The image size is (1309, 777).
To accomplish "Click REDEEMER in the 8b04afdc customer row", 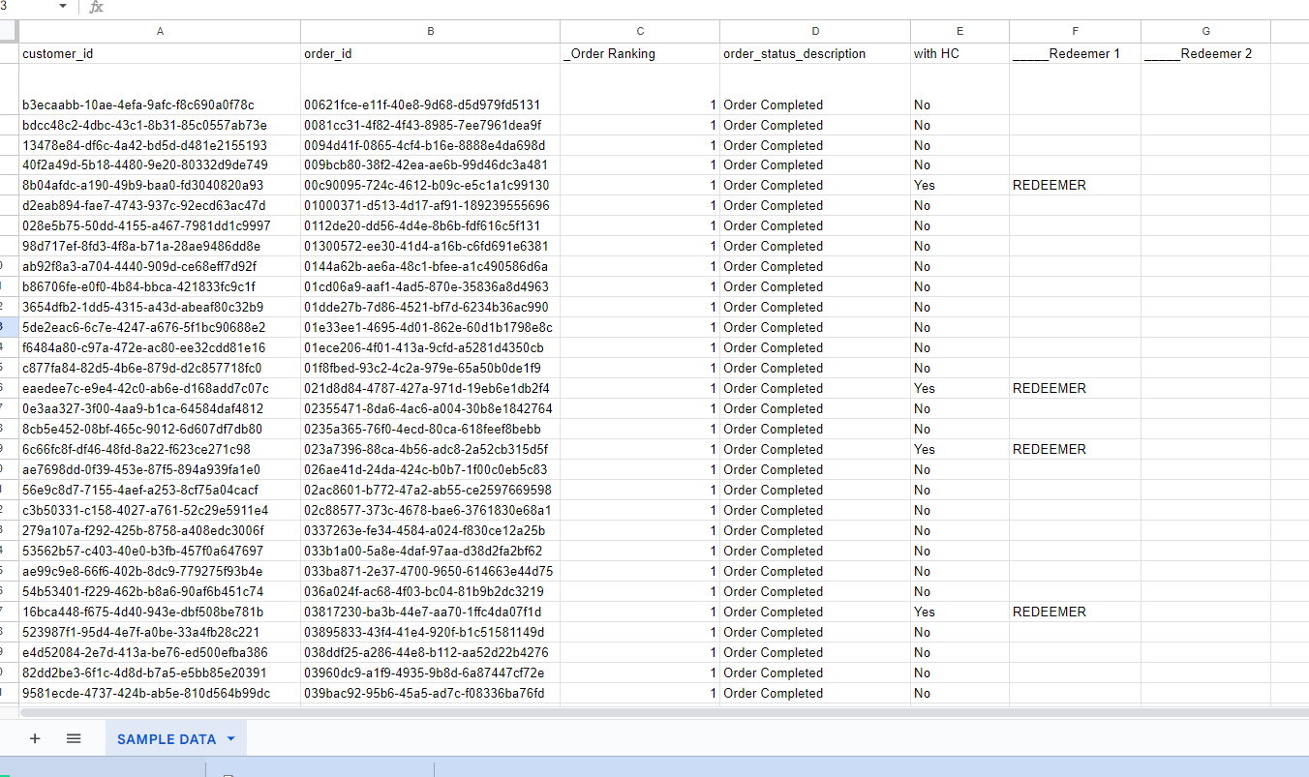I will point(1075,185).
